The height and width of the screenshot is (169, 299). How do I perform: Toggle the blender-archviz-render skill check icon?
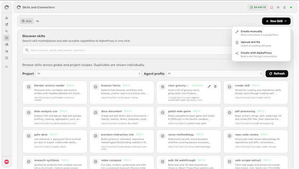point(29,87)
